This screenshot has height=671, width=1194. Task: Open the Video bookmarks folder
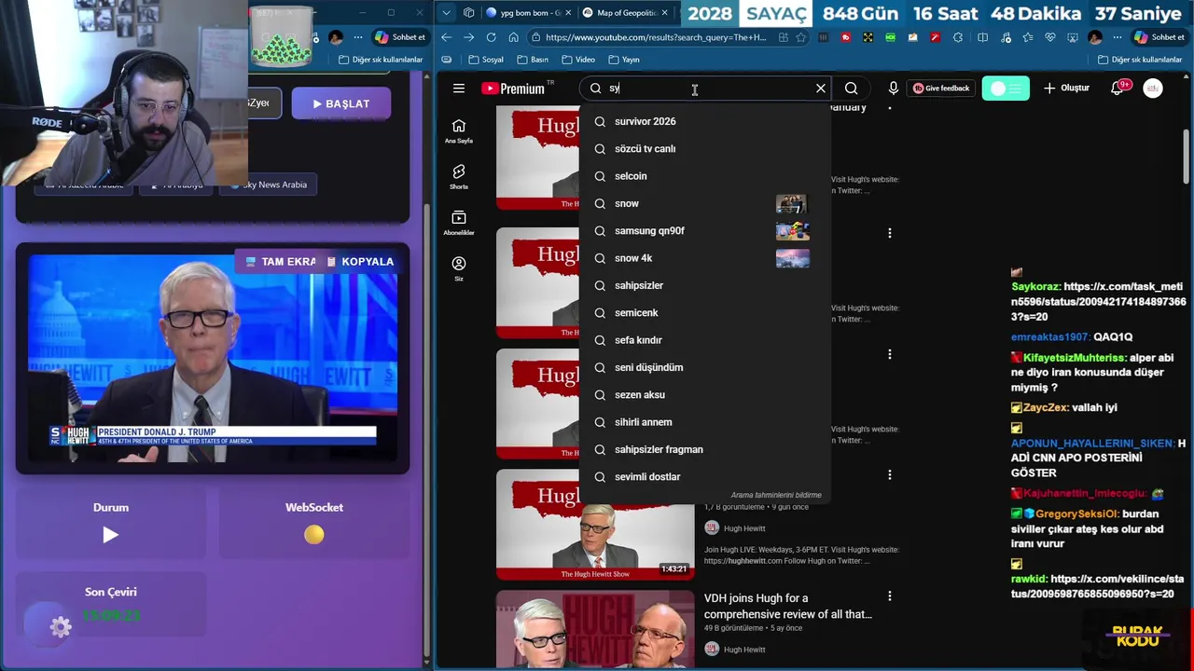pos(578,60)
